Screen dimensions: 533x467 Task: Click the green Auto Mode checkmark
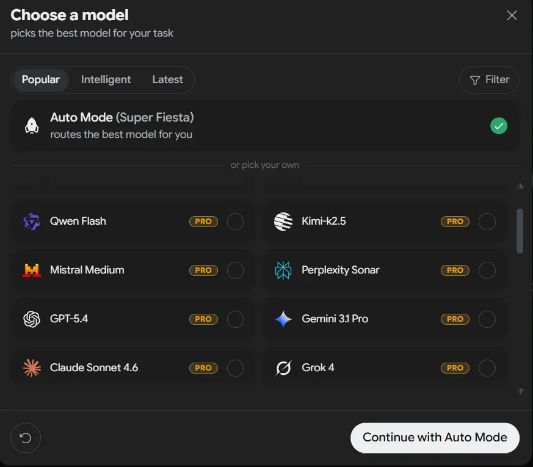pos(499,126)
